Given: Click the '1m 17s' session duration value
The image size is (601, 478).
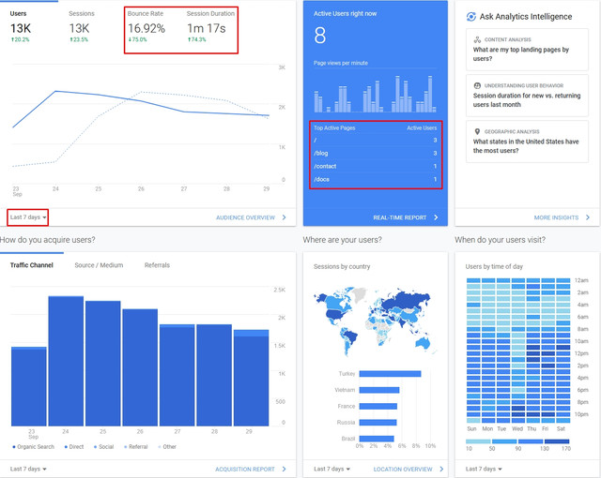Looking at the screenshot, I should pyautogui.click(x=207, y=28).
